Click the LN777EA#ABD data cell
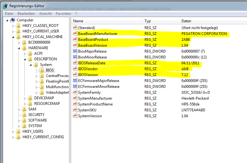The height and width of the screenshot is (163, 247). click(x=193, y=110)
